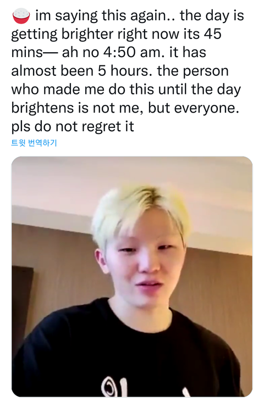Select the phrase 'pls do not regret it'
264x402 pixels.
[73, 127]
